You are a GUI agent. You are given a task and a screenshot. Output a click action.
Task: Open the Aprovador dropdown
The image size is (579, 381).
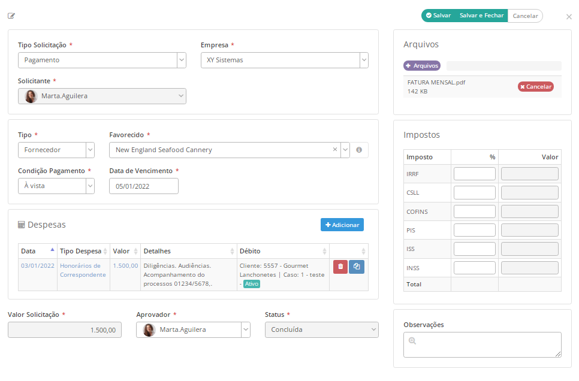tap(245, 329)
